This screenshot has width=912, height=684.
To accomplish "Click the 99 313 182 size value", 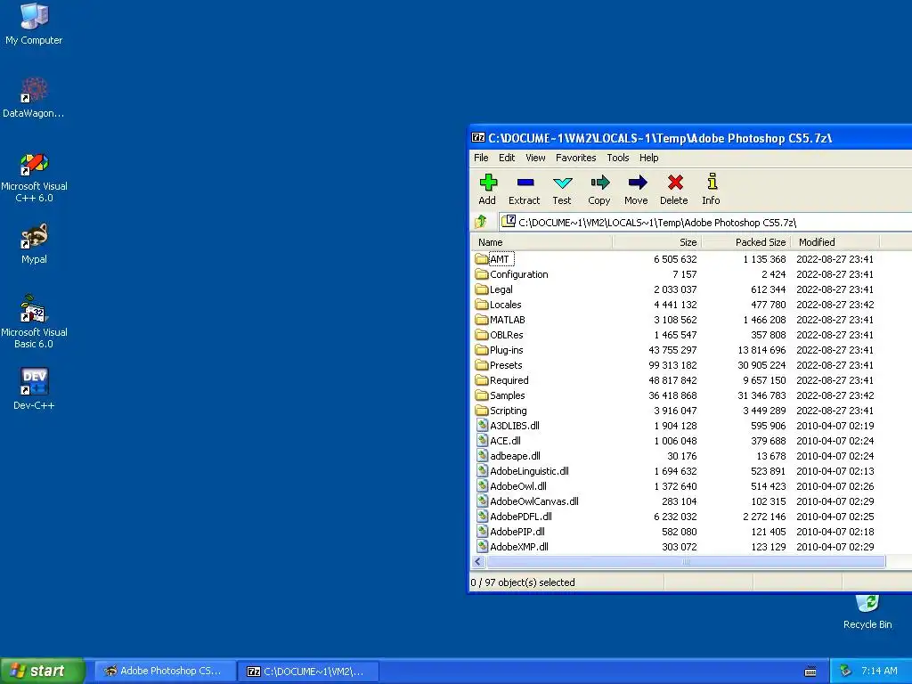I will 672,364.
